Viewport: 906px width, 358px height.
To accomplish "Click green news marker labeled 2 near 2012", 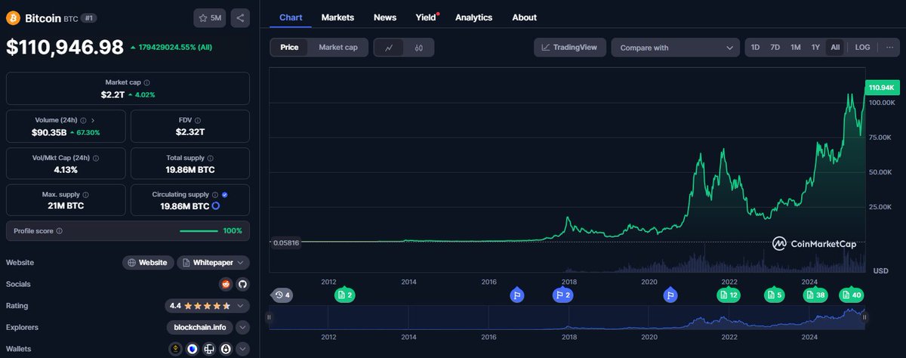I will click(x=344, y=295).
